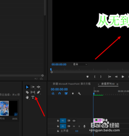This screenshot has height=136, width=129.
Task: Toggle lock on master audio track
Action: click(x=58, y=131)
